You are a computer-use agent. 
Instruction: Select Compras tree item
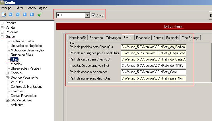click(x=17, y=73)
